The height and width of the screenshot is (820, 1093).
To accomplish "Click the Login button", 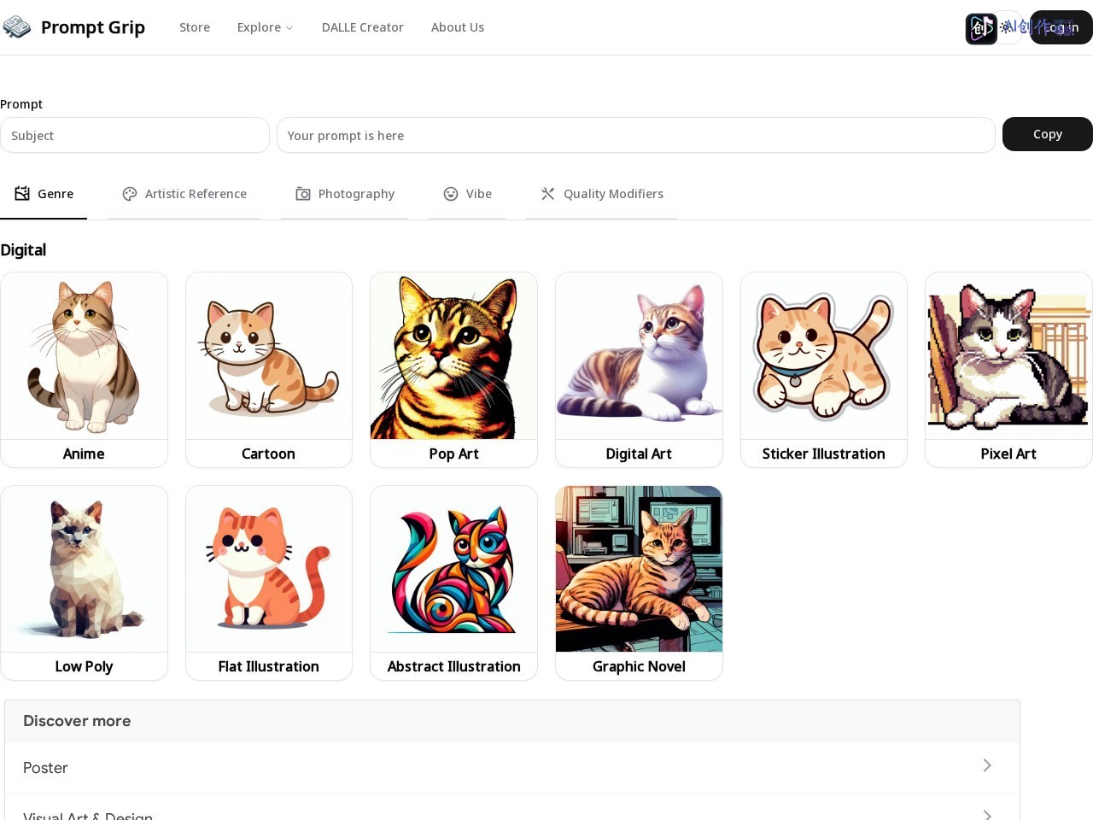I will 1061,27.
